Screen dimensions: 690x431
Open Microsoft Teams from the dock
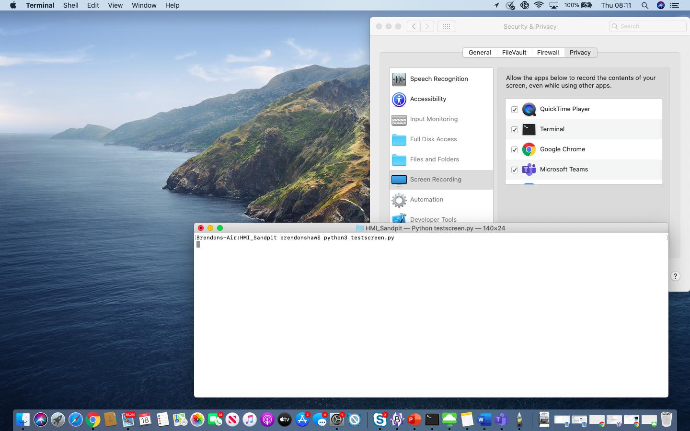502,420
